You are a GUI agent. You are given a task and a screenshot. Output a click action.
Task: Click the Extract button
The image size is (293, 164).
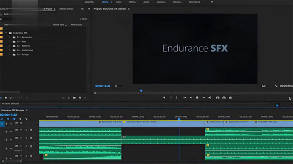coord(224,97)
